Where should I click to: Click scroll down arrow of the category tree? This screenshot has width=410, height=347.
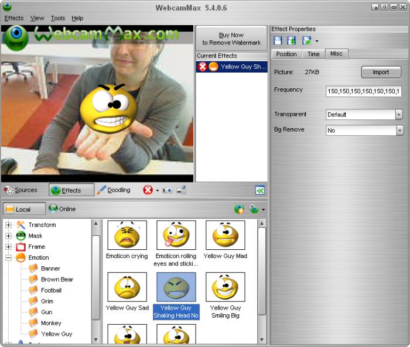pyautogui.click(x=95, y=339)
